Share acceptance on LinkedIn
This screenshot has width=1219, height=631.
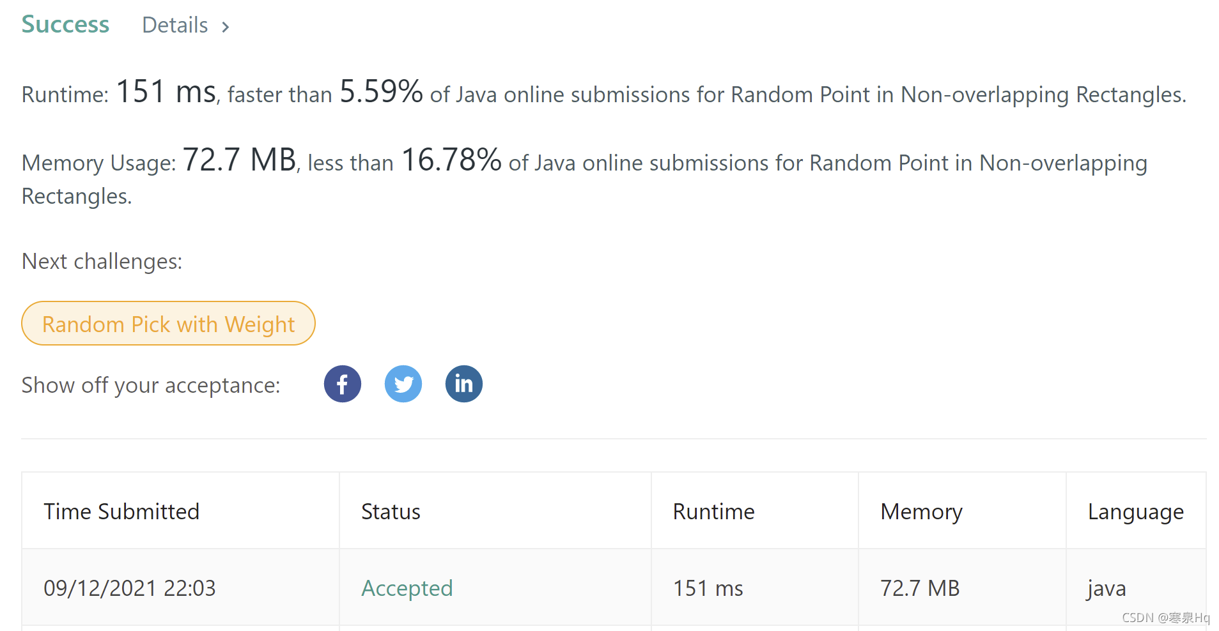463,384
